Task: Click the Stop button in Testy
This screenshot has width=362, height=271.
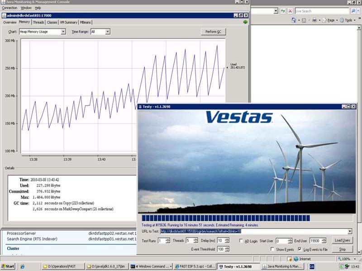Action: pyautogui.click(x=343, y=249)
